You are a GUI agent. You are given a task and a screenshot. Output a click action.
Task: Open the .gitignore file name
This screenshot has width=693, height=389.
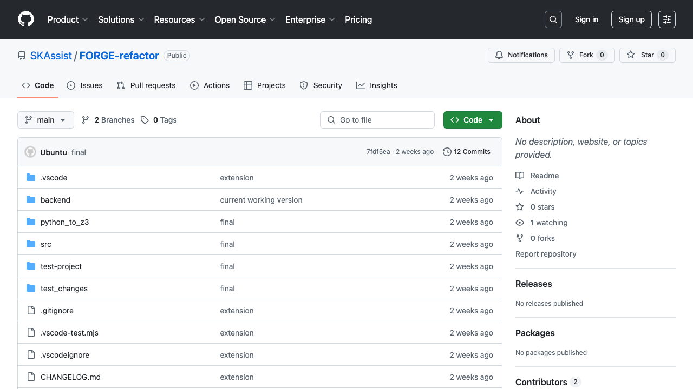point(57,311)
